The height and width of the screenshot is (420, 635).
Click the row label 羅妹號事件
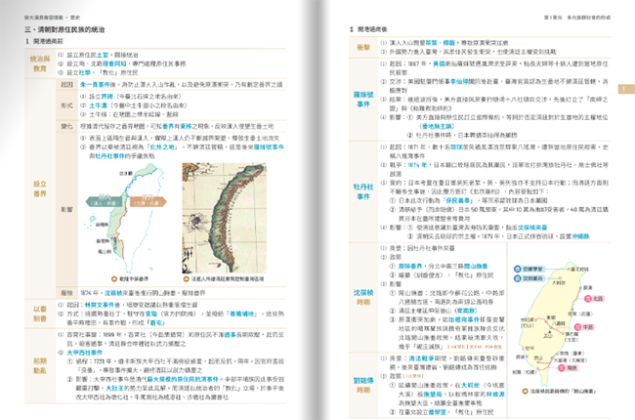(x=363, y=100)
